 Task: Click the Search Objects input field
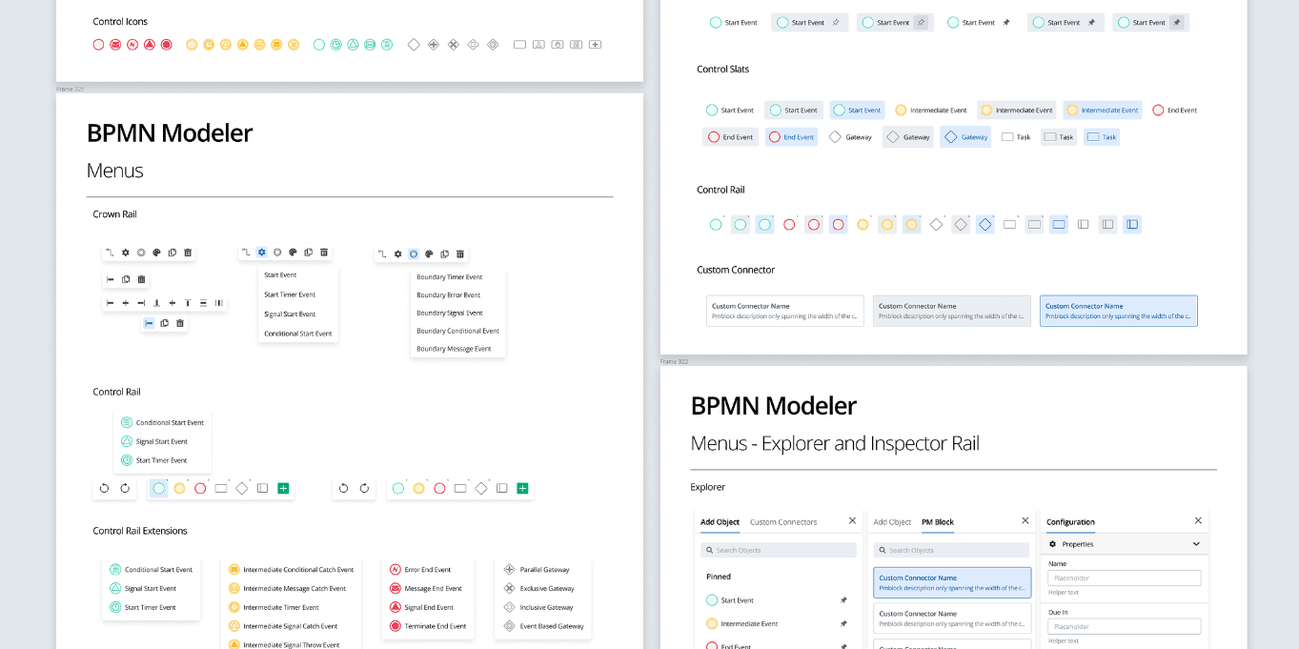pos(777,550)
